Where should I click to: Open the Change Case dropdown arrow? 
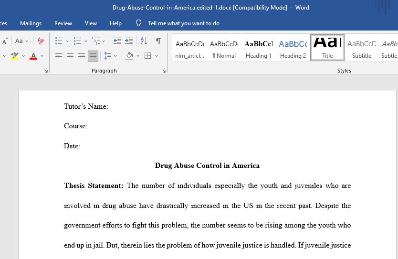tap(27, 41)
